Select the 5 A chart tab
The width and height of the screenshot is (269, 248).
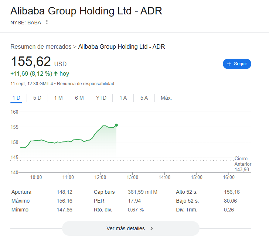click(x=144, y=98)
